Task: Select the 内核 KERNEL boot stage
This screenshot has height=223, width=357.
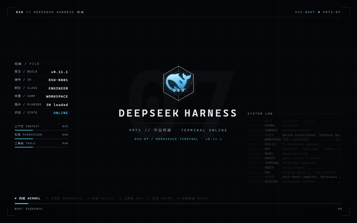Action: [27, 198]
